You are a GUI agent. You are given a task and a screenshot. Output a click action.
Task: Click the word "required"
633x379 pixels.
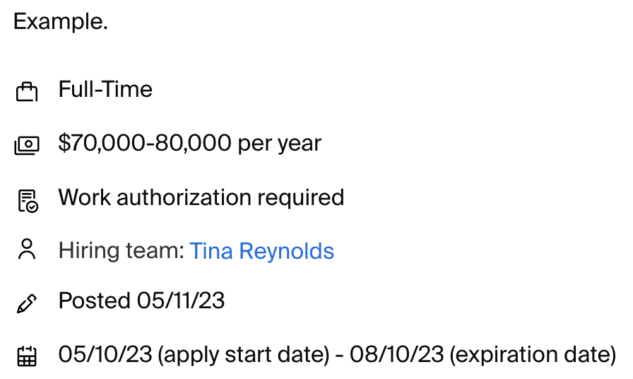click(x=308, y=197)
